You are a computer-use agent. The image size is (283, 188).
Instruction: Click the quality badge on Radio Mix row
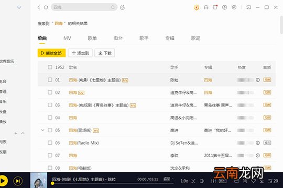click(267, 143)
